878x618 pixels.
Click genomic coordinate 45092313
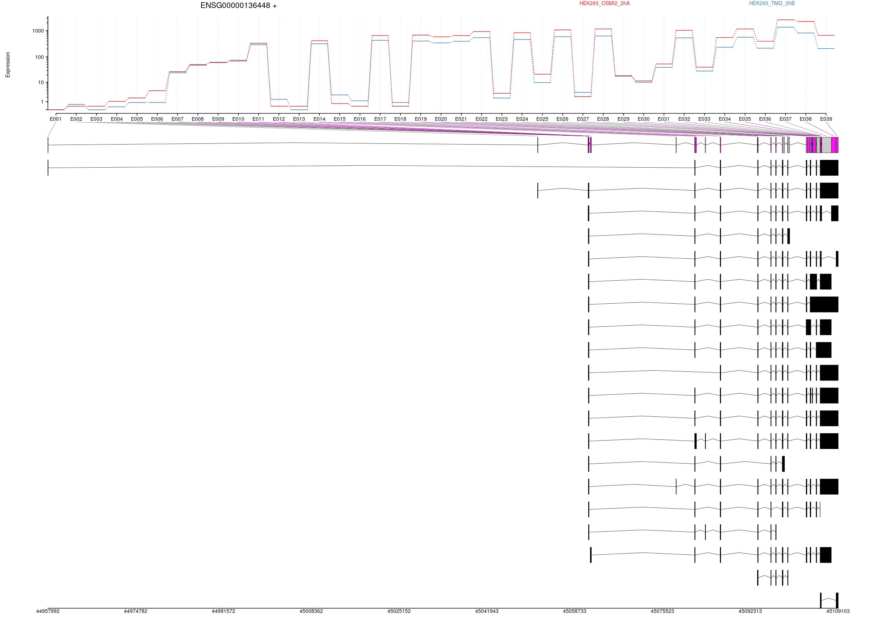tap(750, 611)
